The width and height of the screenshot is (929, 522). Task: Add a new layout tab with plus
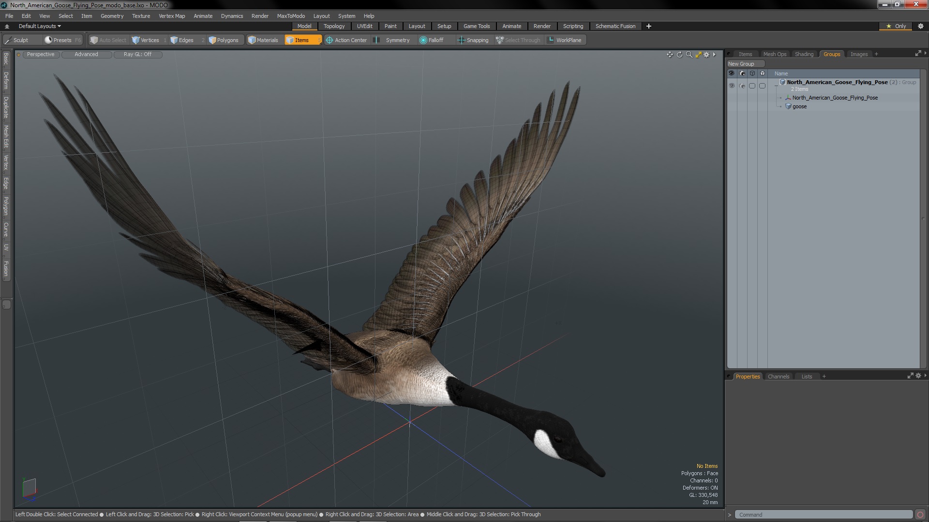tap(648, 26)
